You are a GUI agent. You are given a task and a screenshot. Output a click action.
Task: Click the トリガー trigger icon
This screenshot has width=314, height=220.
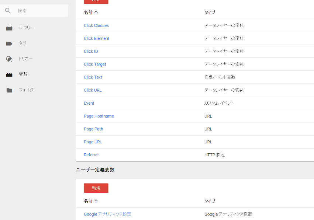pyautogui.click(x=9, y=59)
